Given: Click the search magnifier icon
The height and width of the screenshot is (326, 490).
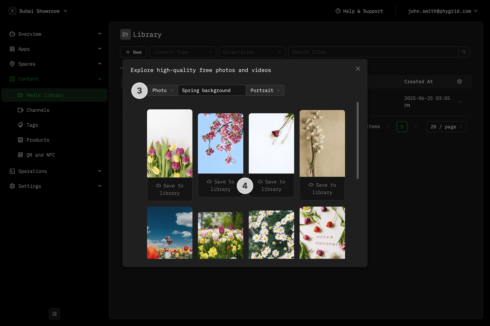Looking at the screenshot, I should click(464, 52).
